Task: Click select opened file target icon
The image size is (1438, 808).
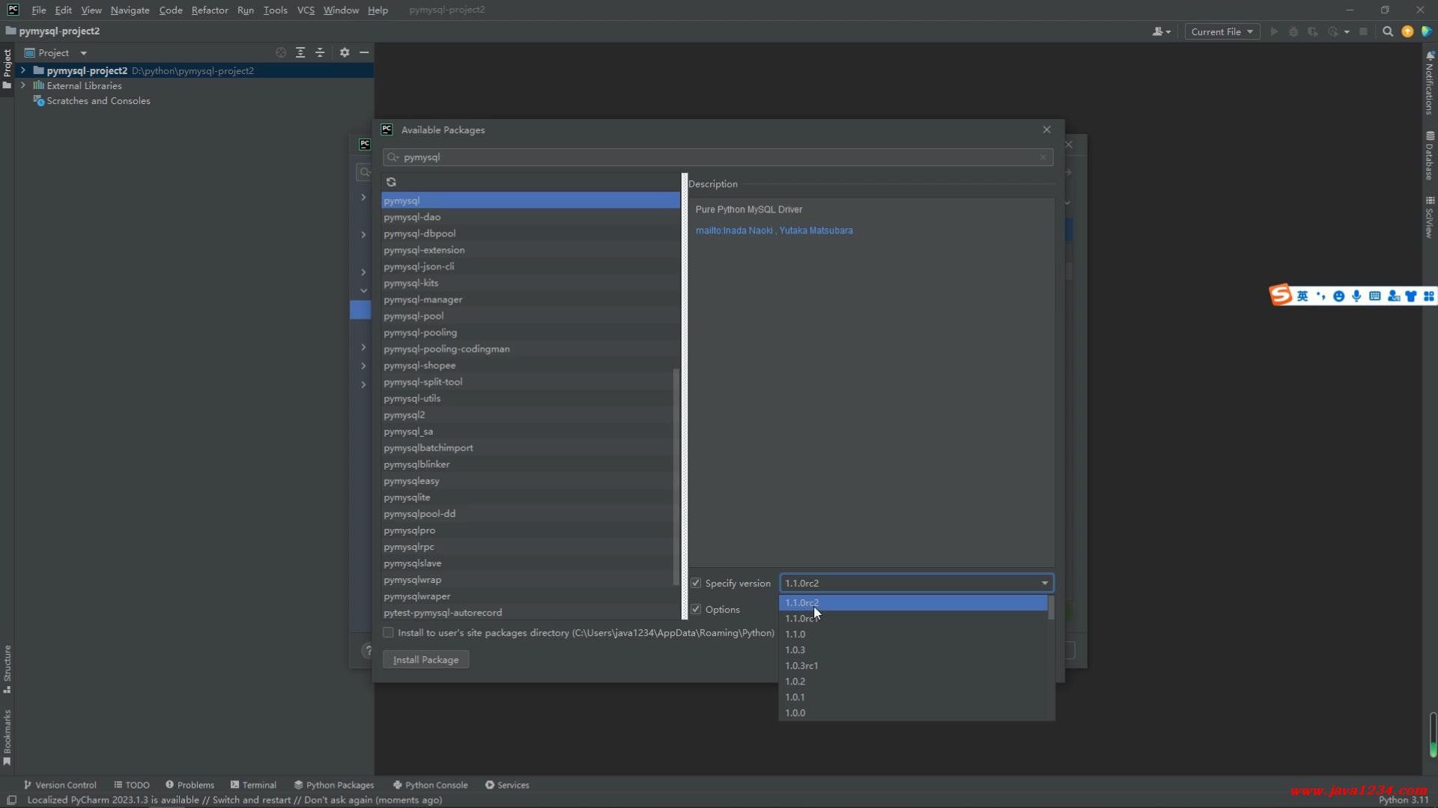Action: pyautogui.click(x=281, y=52)
